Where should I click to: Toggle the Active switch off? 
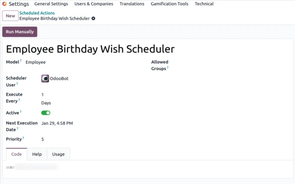pos(46,113)
